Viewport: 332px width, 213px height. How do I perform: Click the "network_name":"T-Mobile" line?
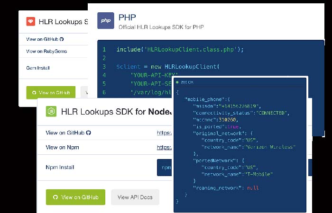click(x=237, y=174)
